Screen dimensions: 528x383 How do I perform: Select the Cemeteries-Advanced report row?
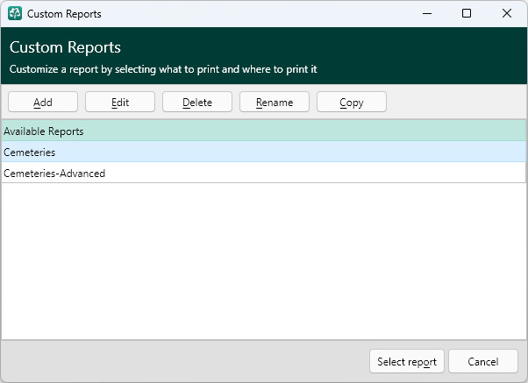(x=264, y=173)
